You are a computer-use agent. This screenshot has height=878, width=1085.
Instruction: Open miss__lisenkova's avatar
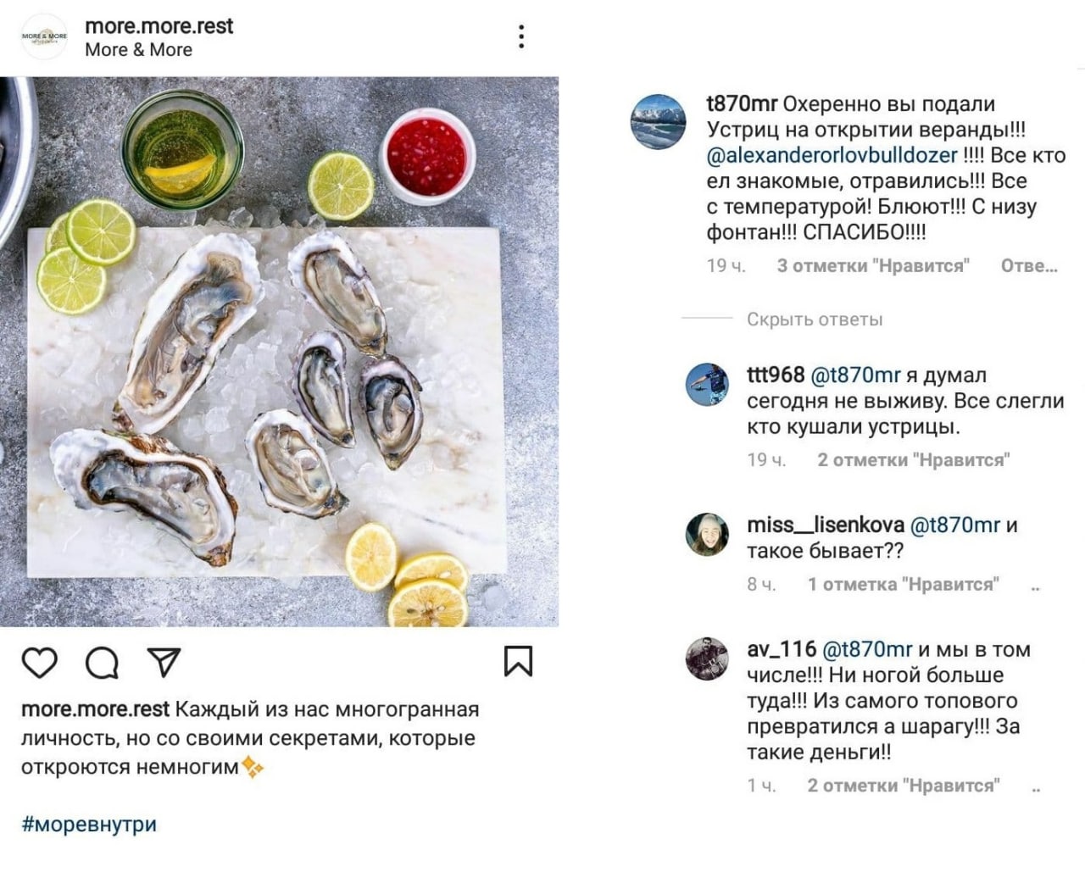click(707, 535)
